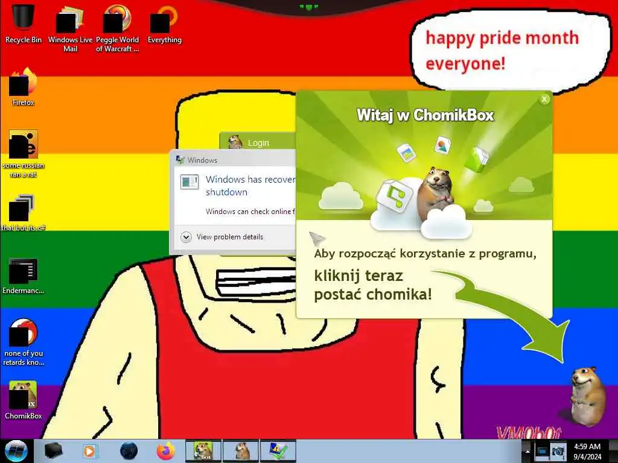Open Windows Live Mail desktop shortcut
The width and height of the screenshot is (618, 463).
(x=70, y=28)
